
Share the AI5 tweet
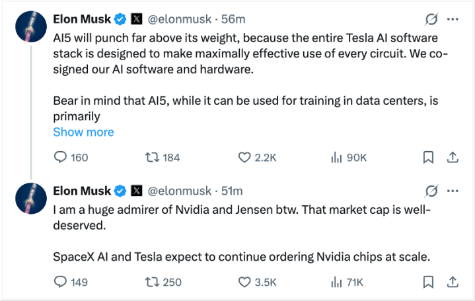click(x=453, y=157)
